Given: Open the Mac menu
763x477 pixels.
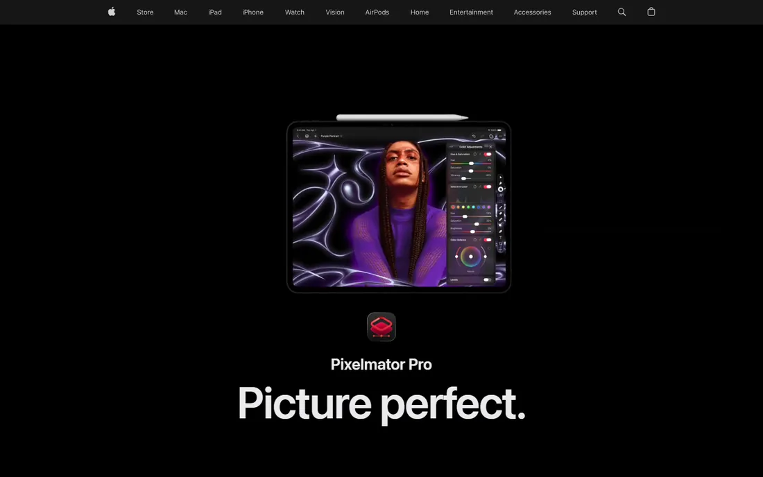Looking at the screenshot, I should point(180,12).
